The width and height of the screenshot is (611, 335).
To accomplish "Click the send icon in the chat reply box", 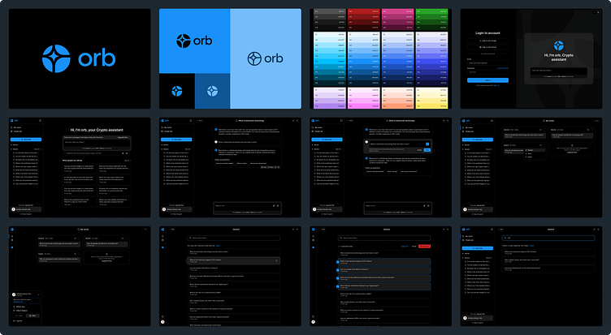I will [278, 206].
